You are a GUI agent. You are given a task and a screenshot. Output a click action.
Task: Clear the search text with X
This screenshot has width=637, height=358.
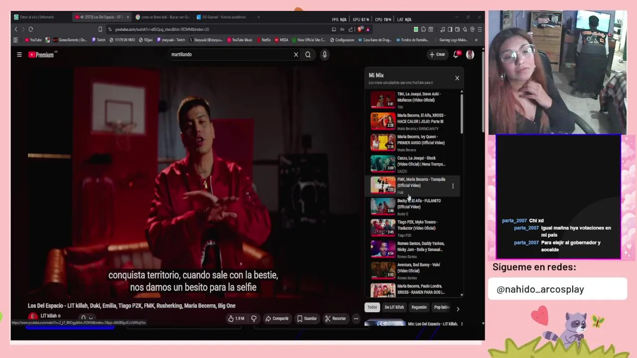(x=296, y=55)
